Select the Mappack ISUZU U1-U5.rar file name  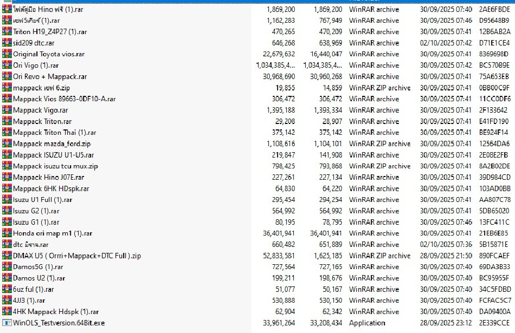tap(53, 155)
